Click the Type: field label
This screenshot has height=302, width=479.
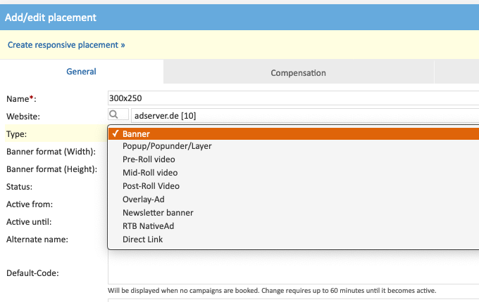(x=16, y=134)
